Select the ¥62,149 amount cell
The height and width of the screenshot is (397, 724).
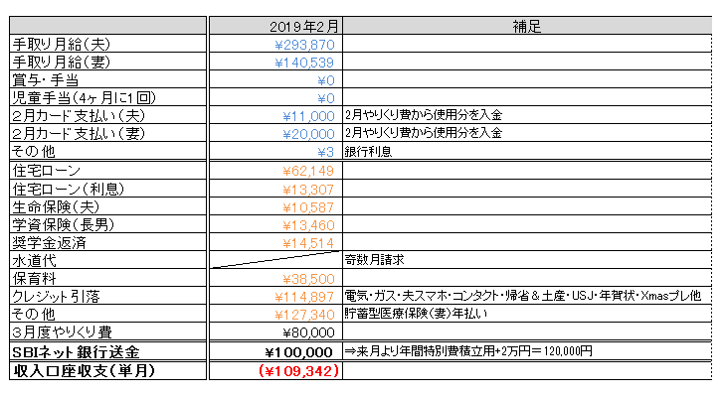275,171
